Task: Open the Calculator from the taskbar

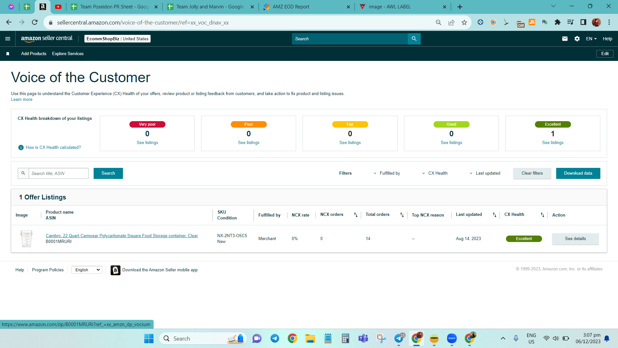Action: (x=345, y=339)
